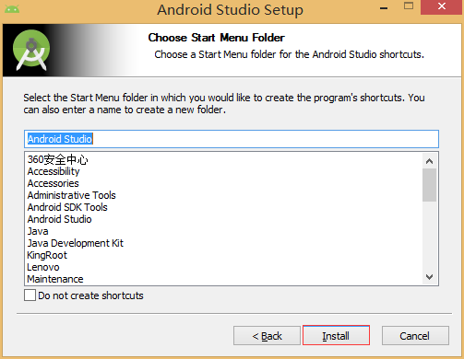Cancel the Android Studio setup

pyautogui.click(x=415, y=335)
